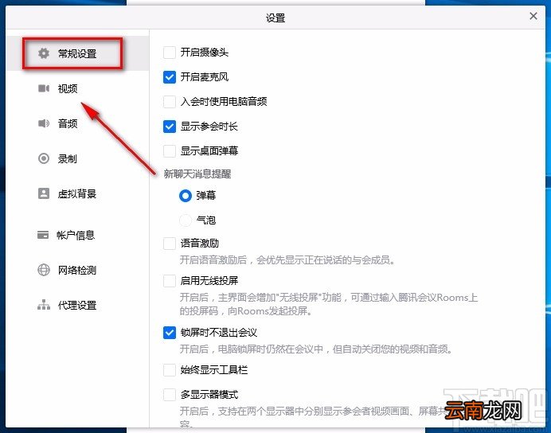This screenshot has width=551, height=433.
Task: Open the 录制 tab
Action: [77, 158]
